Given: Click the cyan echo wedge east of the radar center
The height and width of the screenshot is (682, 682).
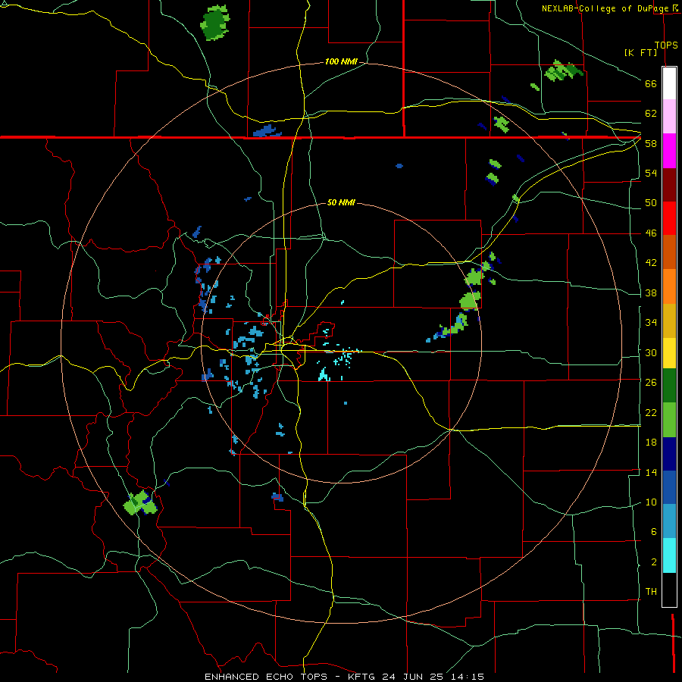Looking at the screenshot, I should (x=324, y=374).
